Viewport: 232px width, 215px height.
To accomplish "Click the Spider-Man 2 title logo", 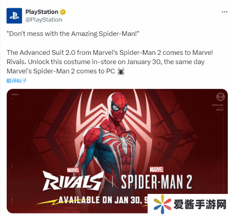I will [x=156, y=178].
